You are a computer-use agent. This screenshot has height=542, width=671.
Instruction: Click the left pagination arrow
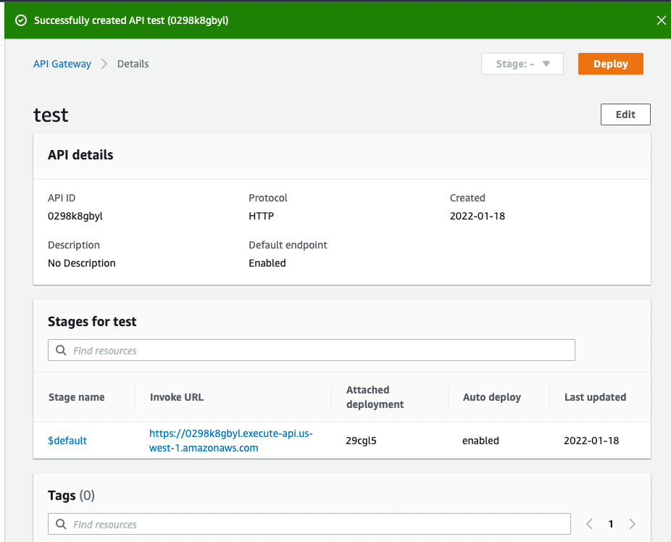589,523
